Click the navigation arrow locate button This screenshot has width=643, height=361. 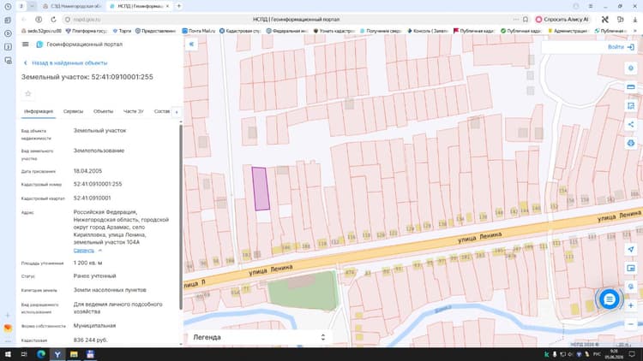click(x=631, y=249)
